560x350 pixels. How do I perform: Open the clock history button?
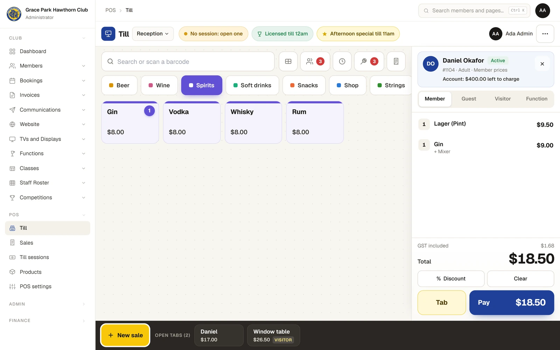342,62
